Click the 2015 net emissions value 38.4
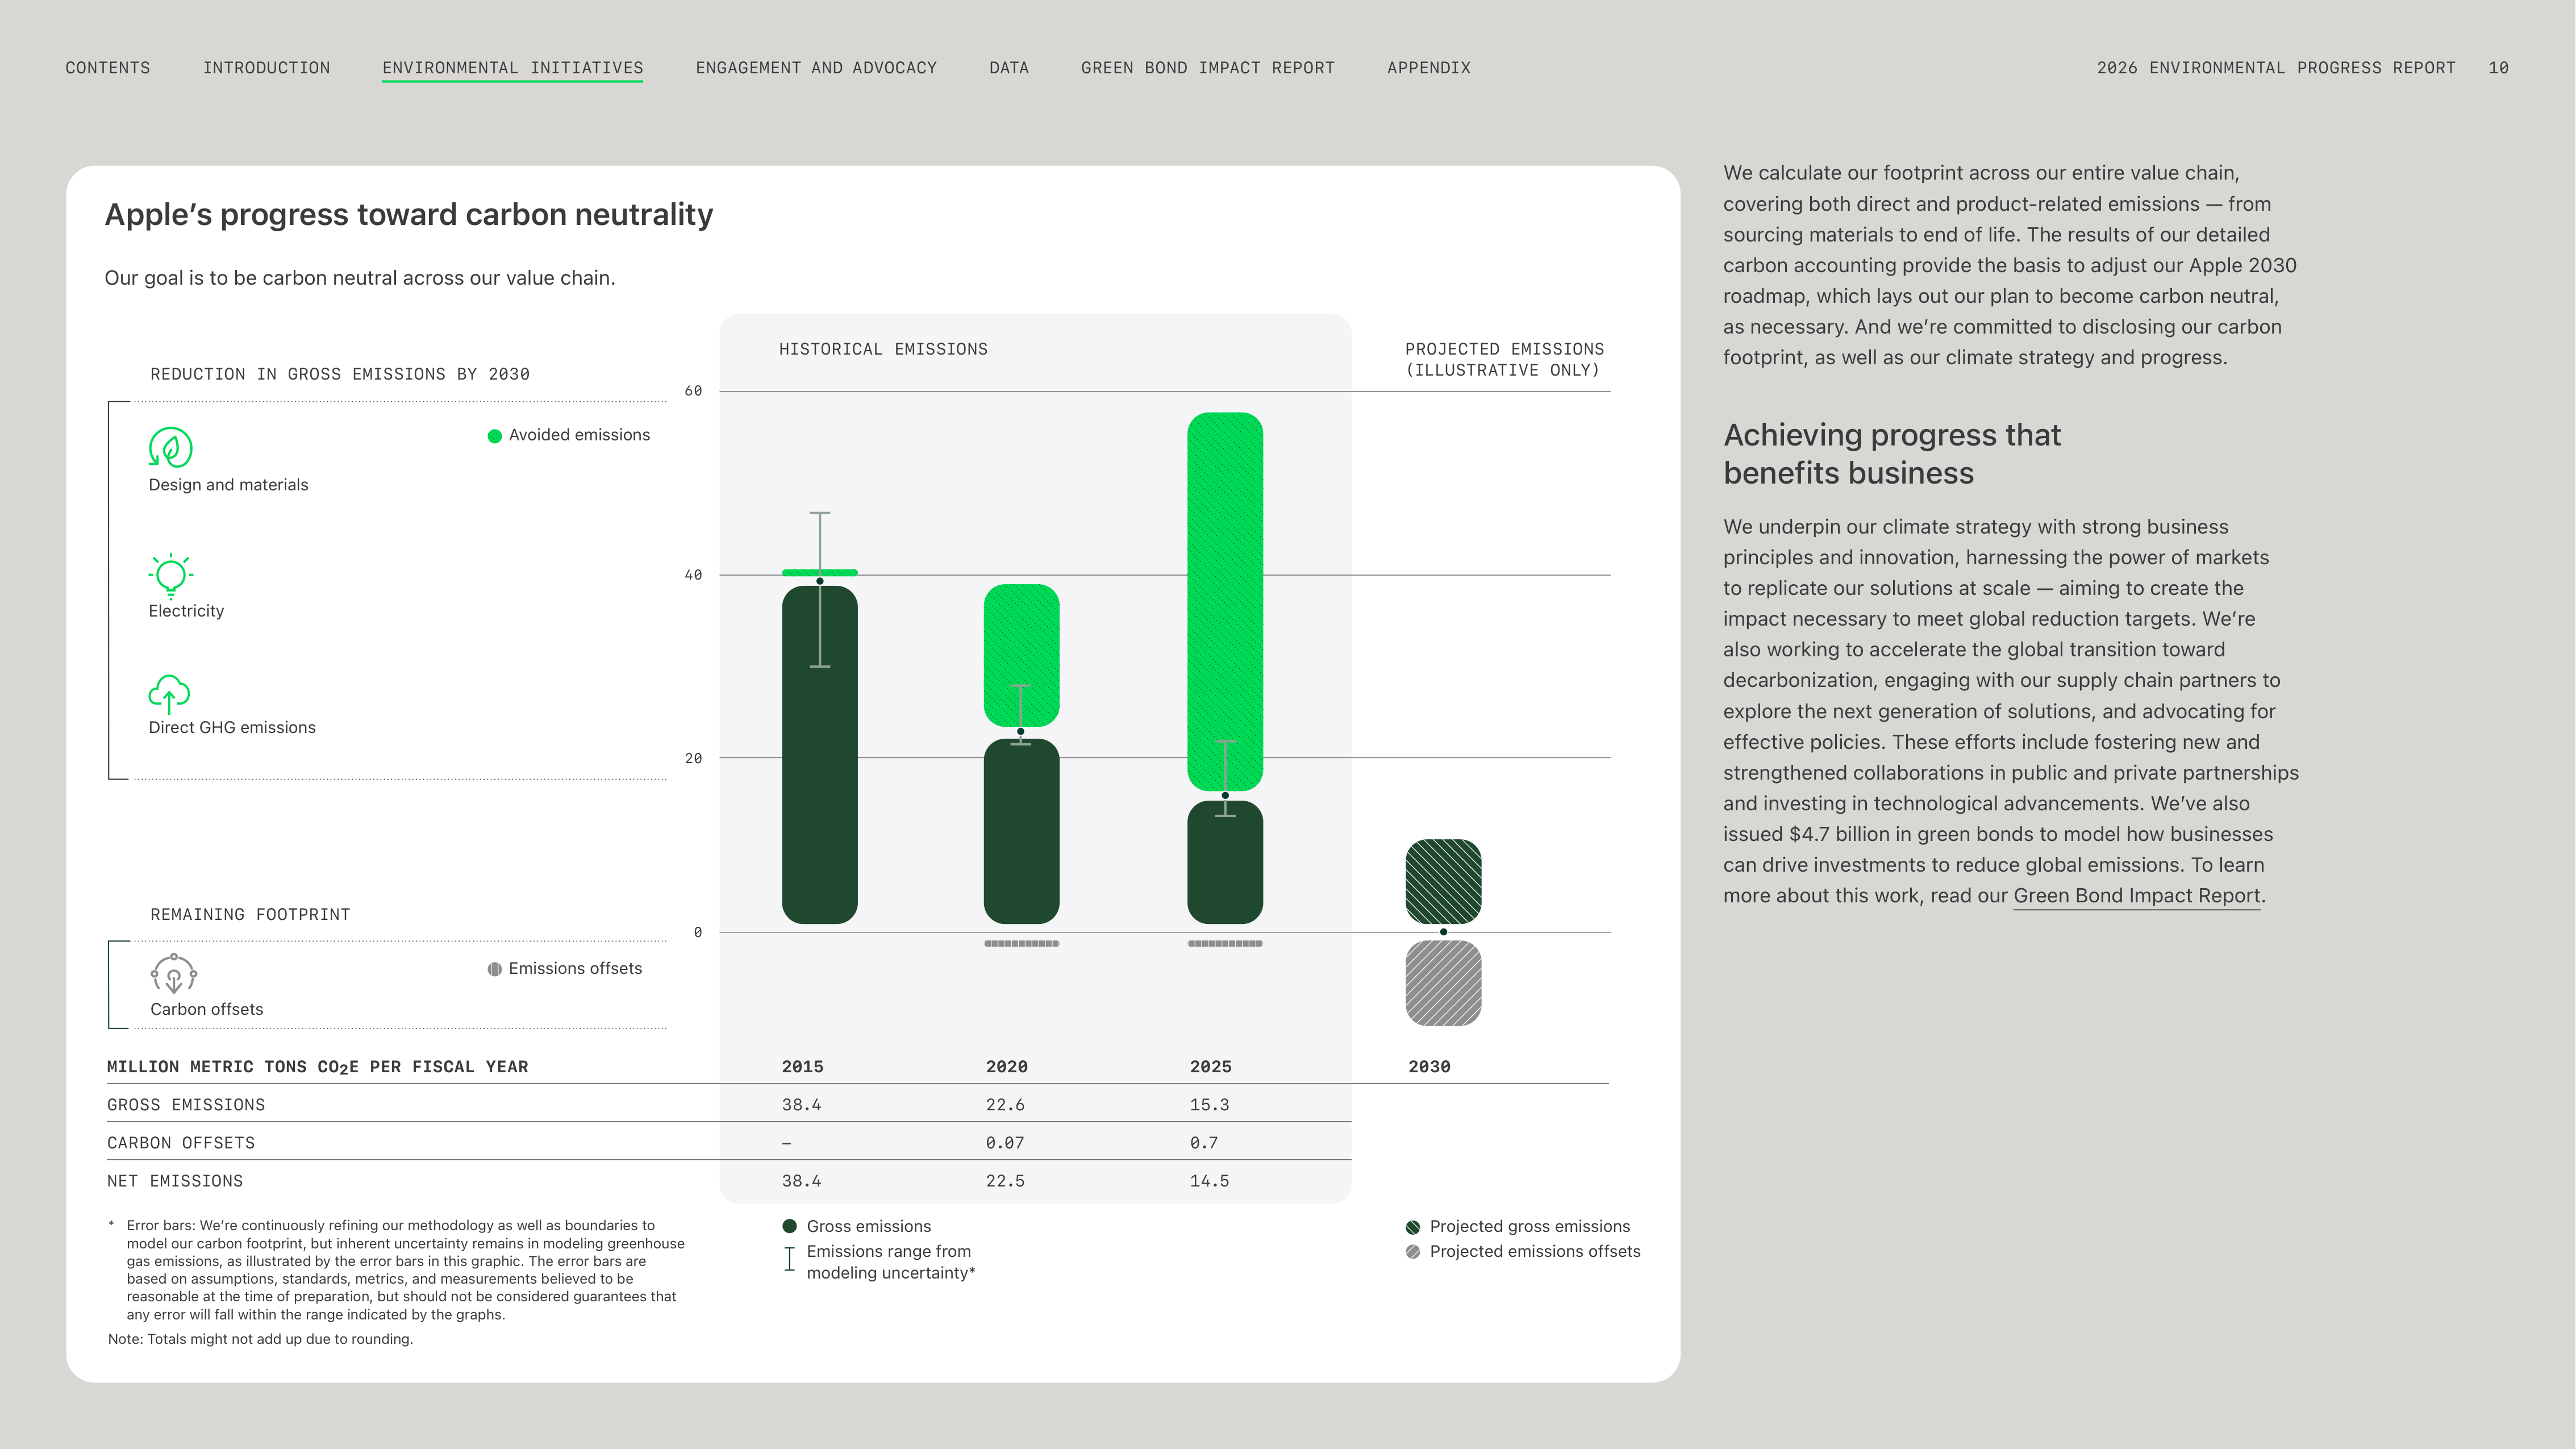The height and width of the screenshot is (1449, 2576). tap(801, 1181)
